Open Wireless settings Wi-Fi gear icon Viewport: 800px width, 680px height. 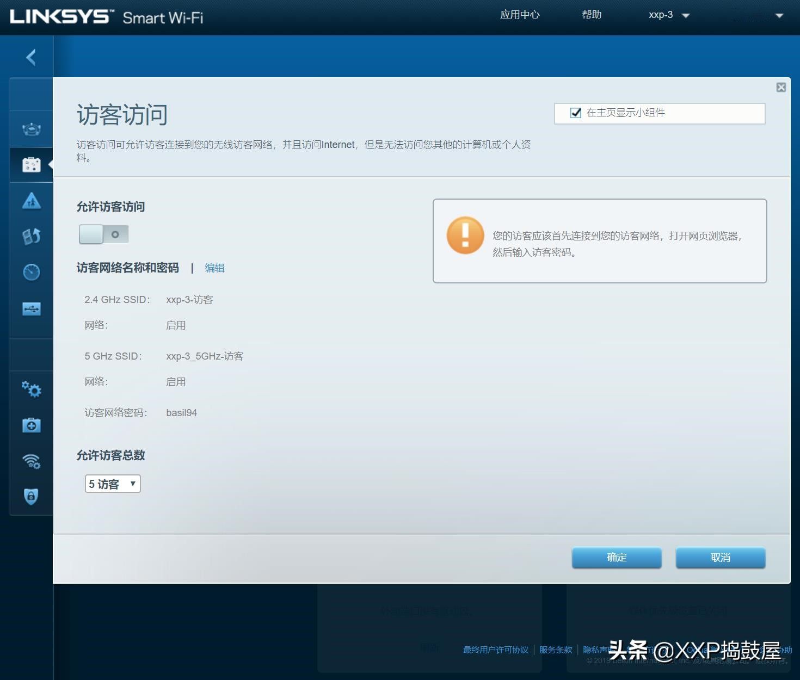tap(32, 461)
